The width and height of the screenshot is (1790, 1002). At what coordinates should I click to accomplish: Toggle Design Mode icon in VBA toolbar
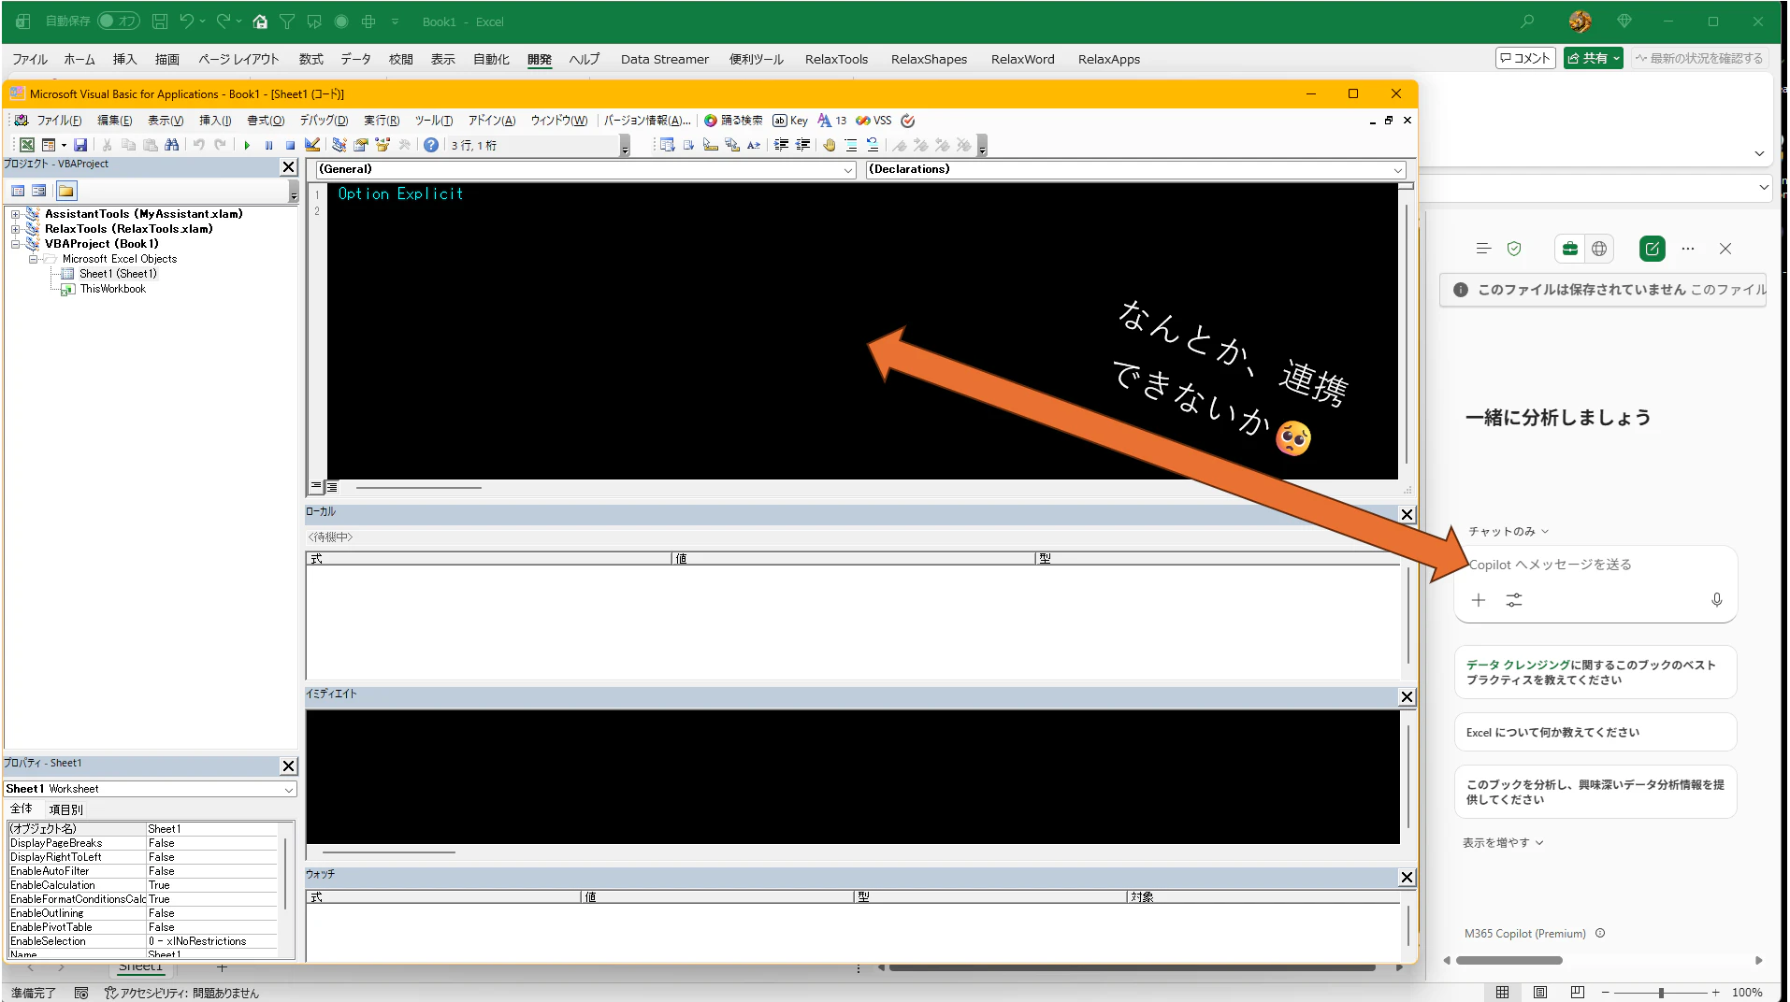click(312, 145)
